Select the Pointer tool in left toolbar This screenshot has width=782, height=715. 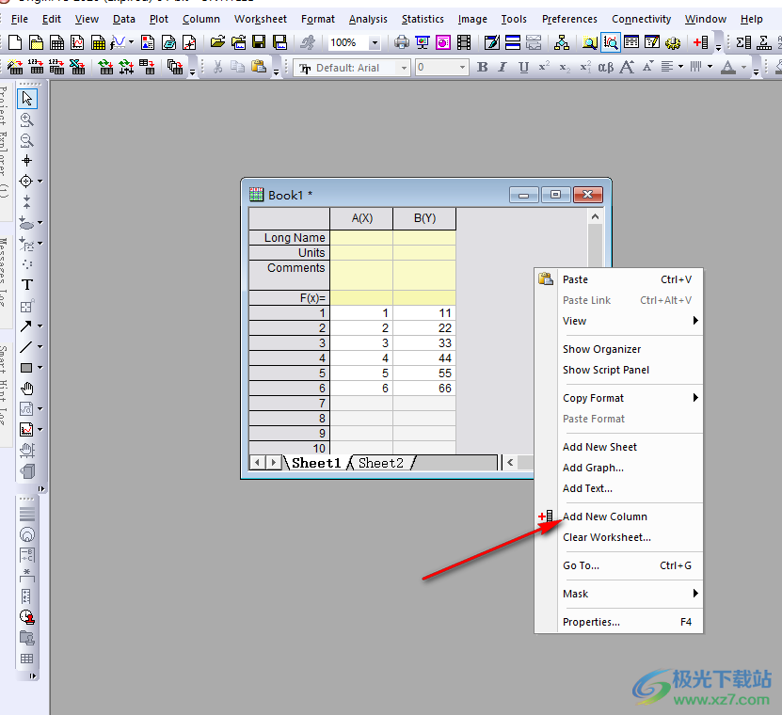coord(27,99)
